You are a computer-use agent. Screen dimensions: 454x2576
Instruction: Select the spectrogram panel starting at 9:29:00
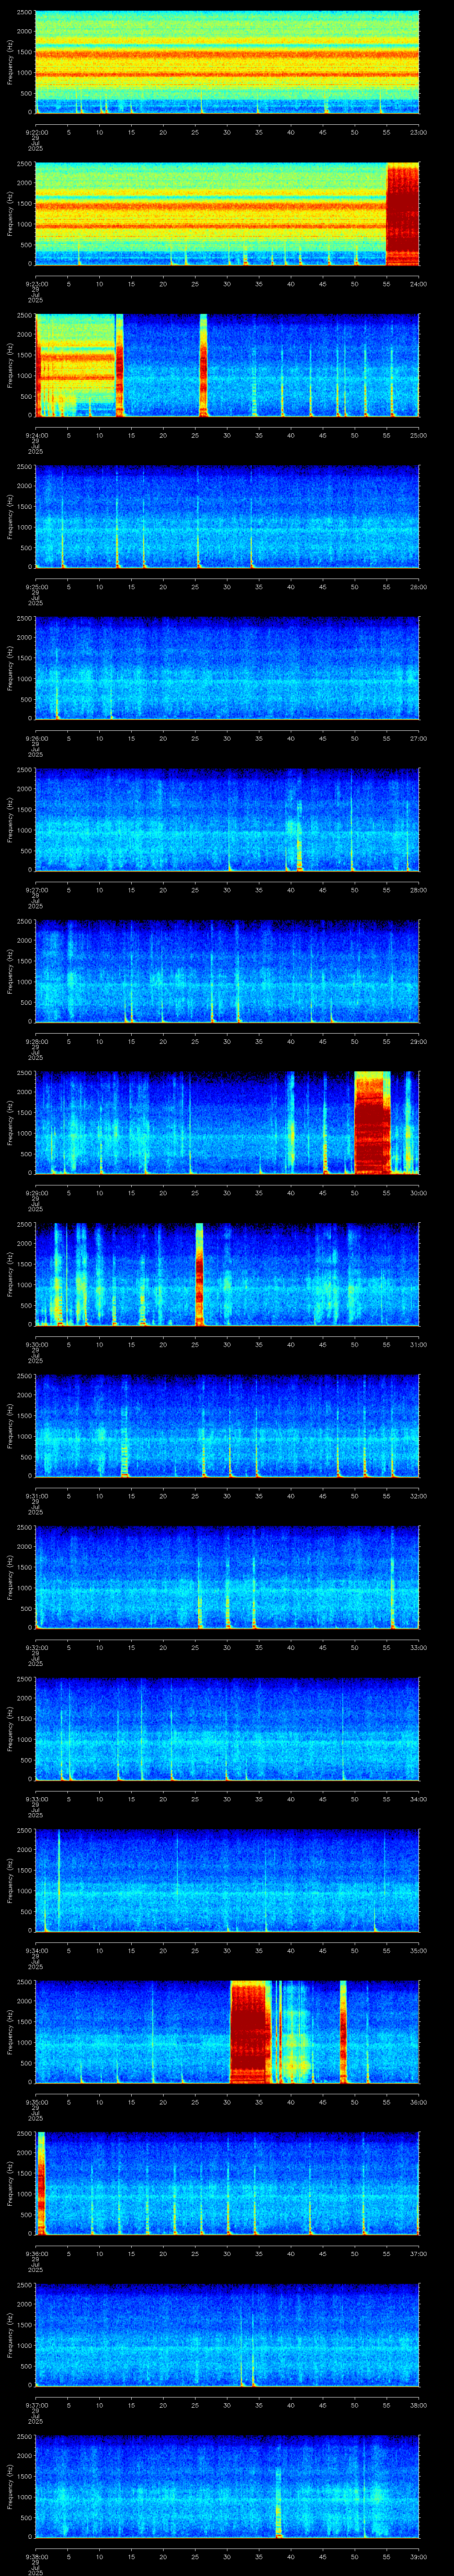[227, 1123]
